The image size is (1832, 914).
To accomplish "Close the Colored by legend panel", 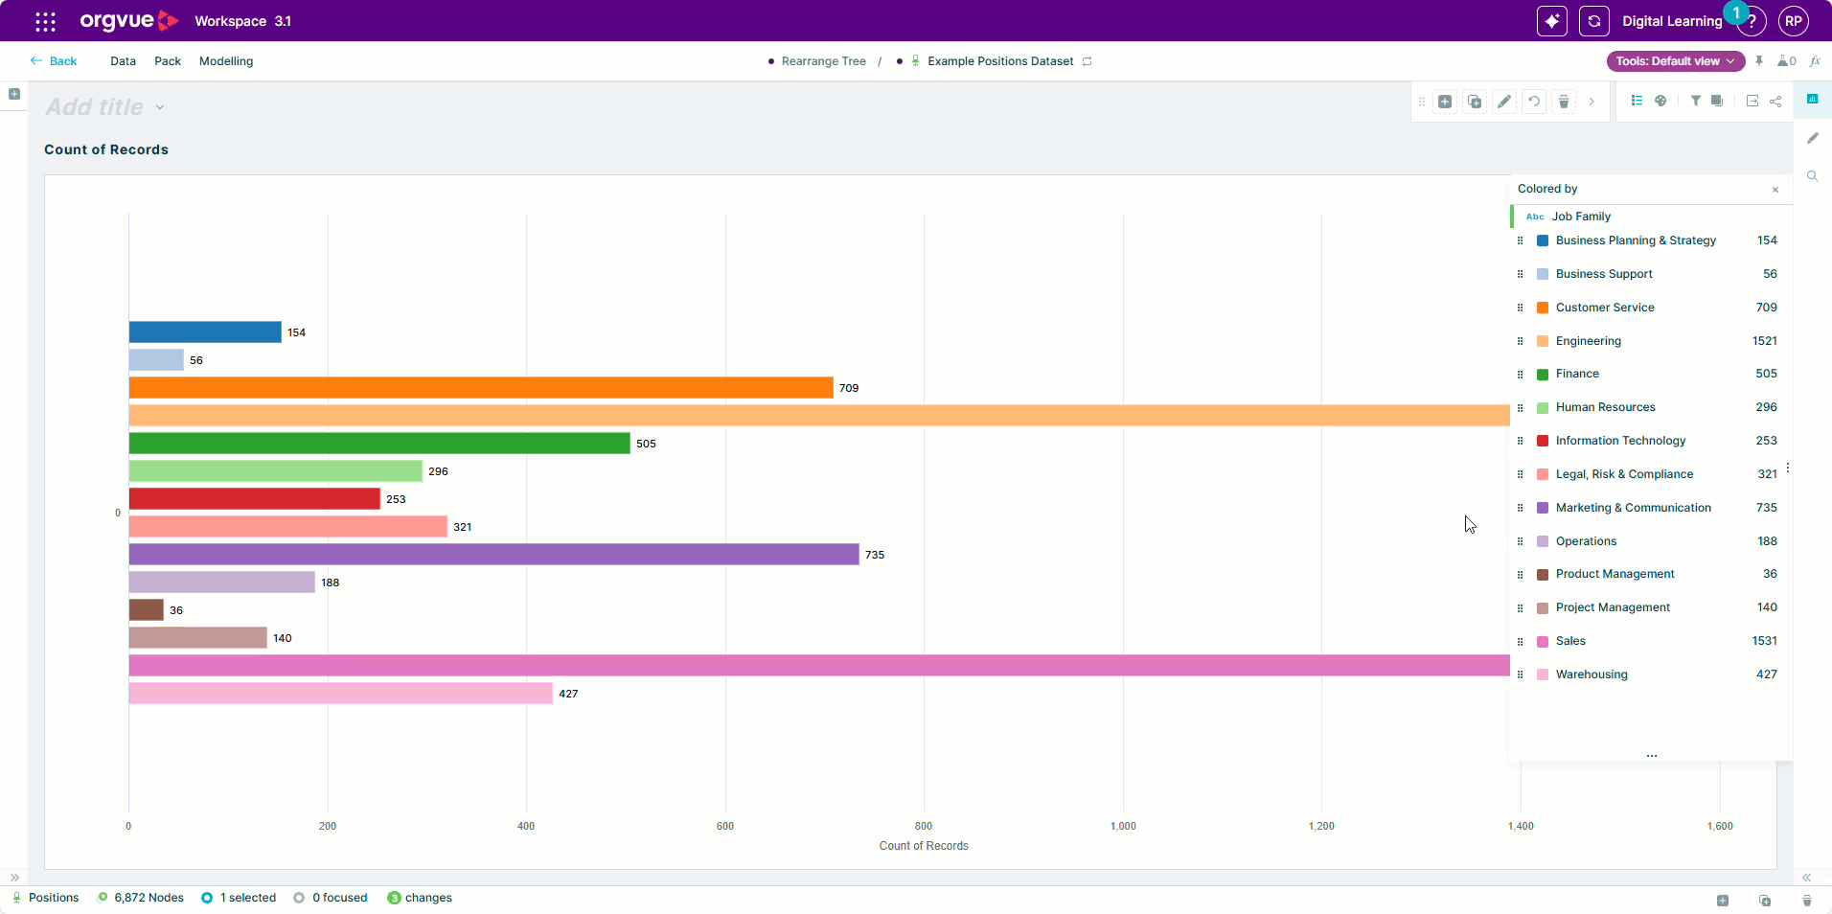I will point(1775,190).
